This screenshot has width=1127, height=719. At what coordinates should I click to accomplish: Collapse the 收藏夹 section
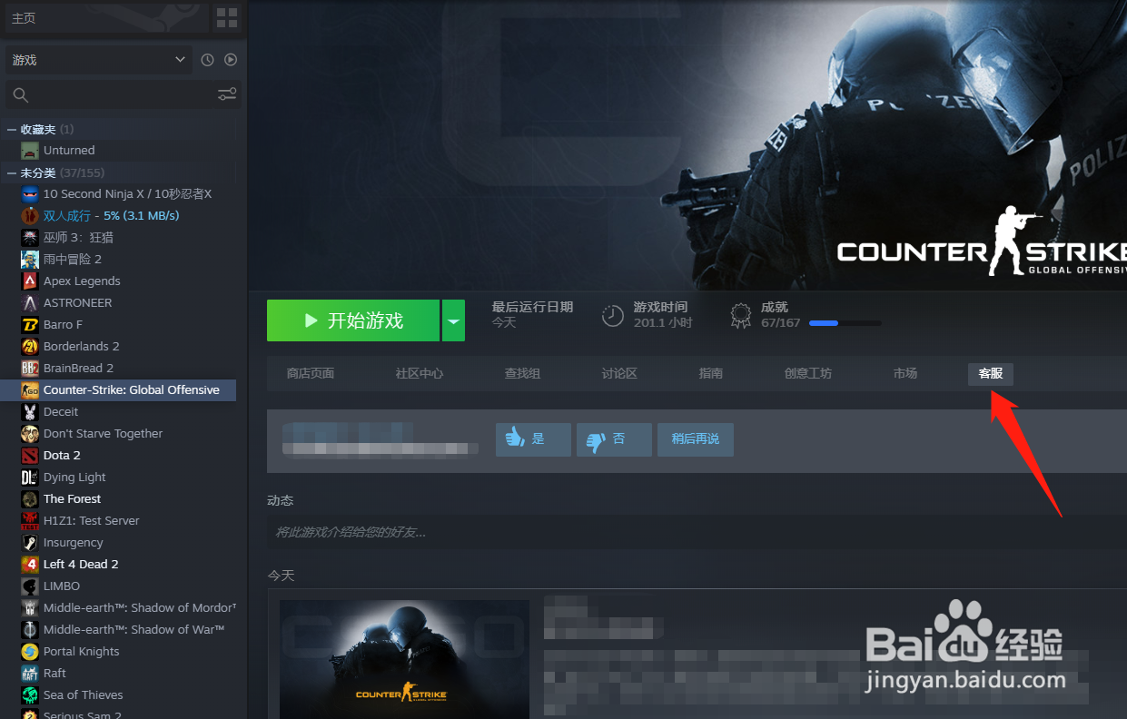[12, 130]
